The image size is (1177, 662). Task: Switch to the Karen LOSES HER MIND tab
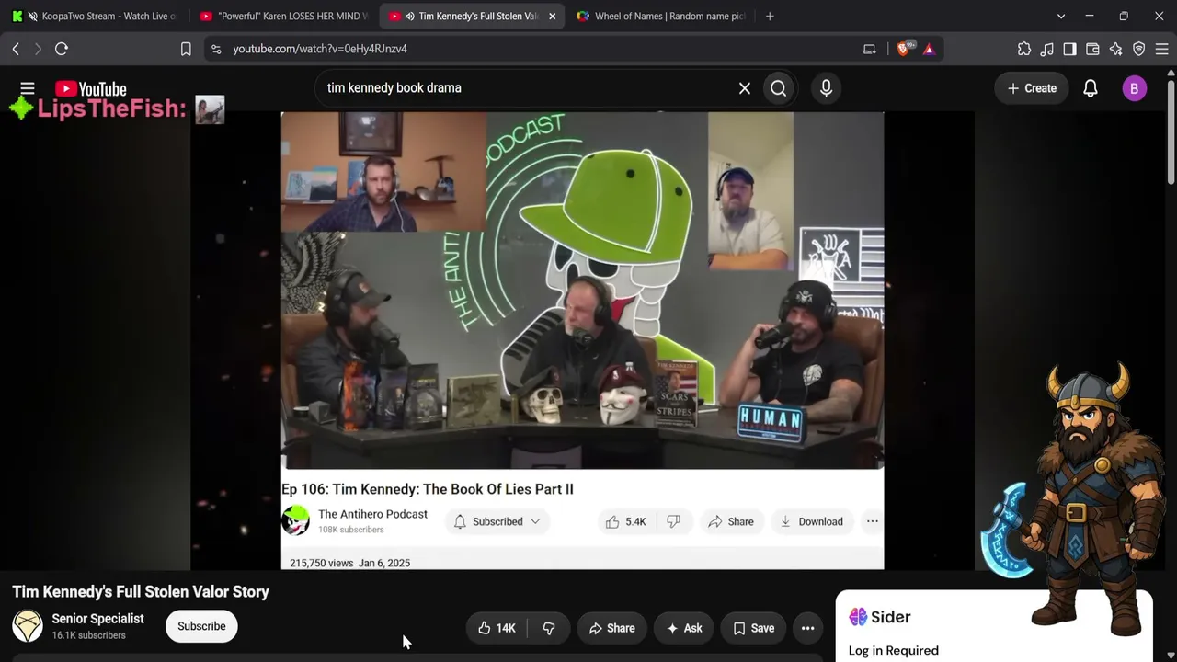coord(283,17)
